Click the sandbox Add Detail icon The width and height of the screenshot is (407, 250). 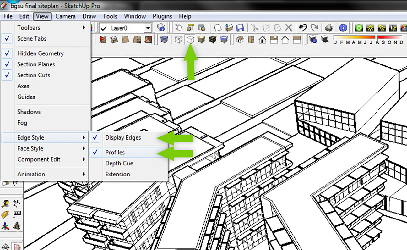pos(137,40)
